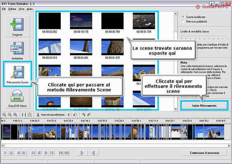Select the scene thumbnail timed 00:00:02.002
This screenshot has height=164, width=232.
pos(50,21)
